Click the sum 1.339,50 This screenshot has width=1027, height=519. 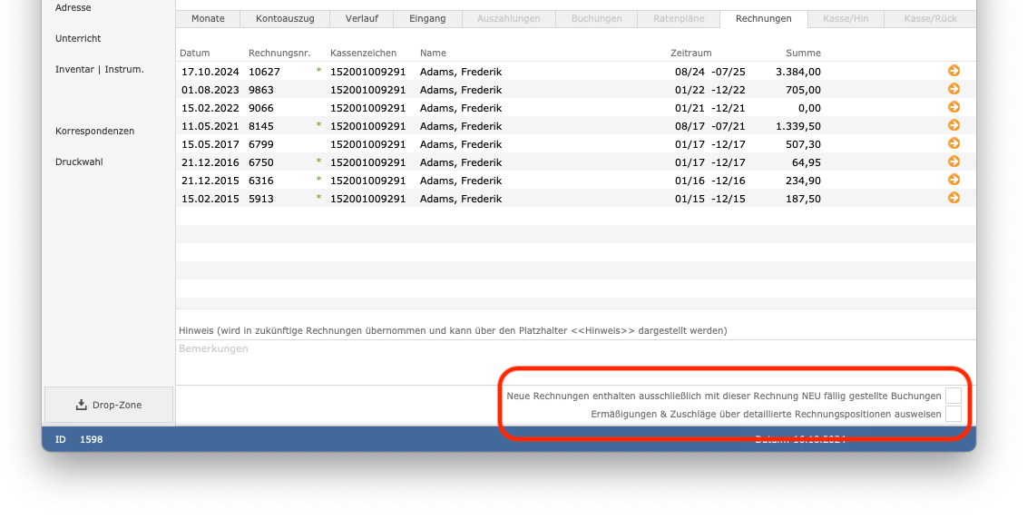point(798,126)
